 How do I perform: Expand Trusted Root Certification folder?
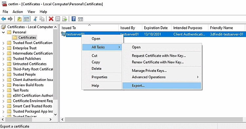[x=3, y=43]
